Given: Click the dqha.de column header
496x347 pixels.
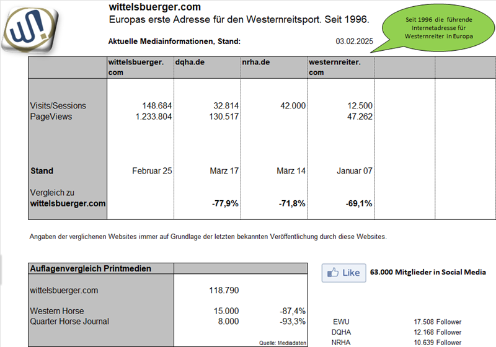Looking at the screenshot, I should [x=207, y=68].
